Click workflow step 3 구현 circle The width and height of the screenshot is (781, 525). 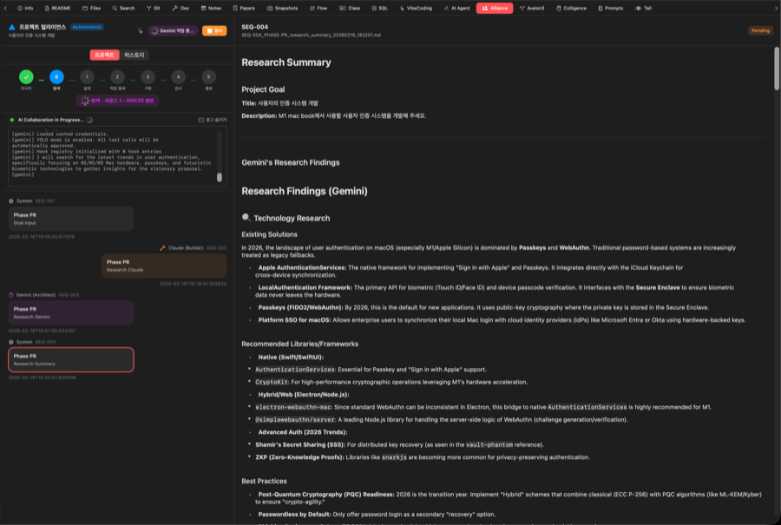point(148,77)
